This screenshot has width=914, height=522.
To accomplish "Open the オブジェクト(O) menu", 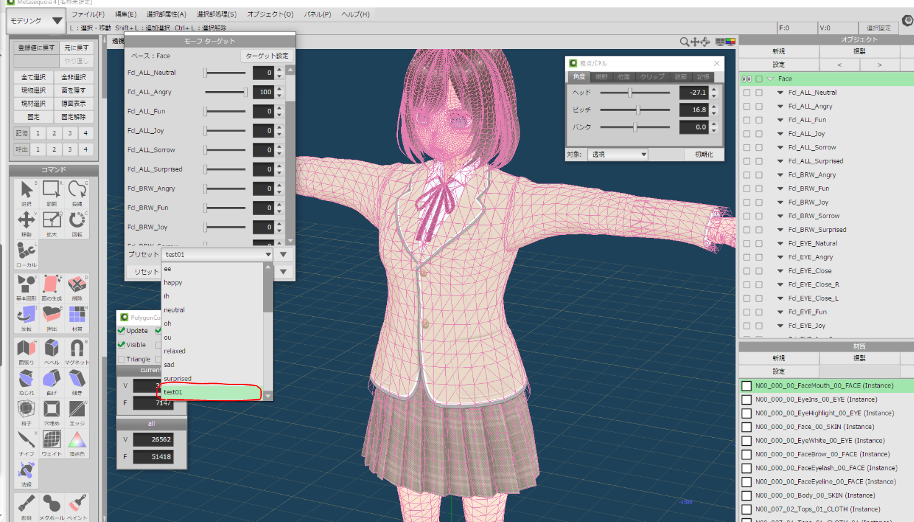I will 270,14.
